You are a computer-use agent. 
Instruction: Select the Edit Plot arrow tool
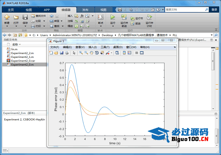click(x=74, y=53)
